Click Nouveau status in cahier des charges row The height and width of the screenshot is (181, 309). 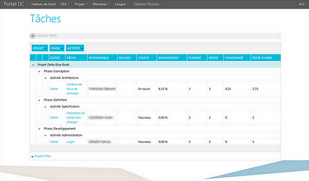[x=144, y=117]
